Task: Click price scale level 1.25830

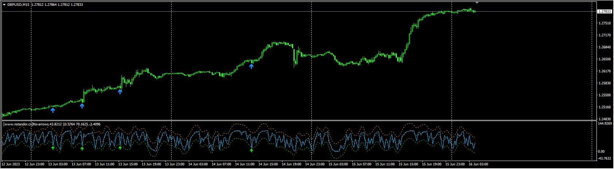Action: (605, 83)
